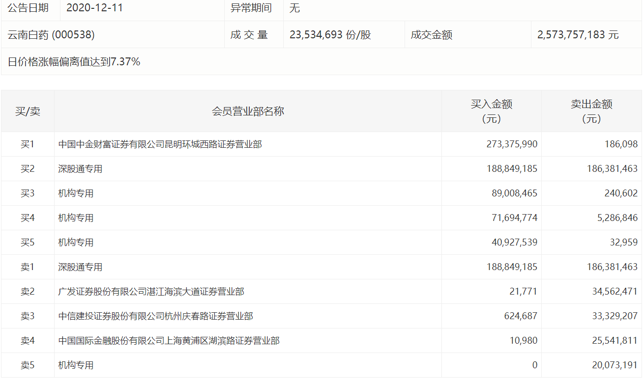Screen dimensions: 644x382
Task: Select 中信建投证券杭州庆春路证券营业部 entry
Action: (x=322, y=316)
